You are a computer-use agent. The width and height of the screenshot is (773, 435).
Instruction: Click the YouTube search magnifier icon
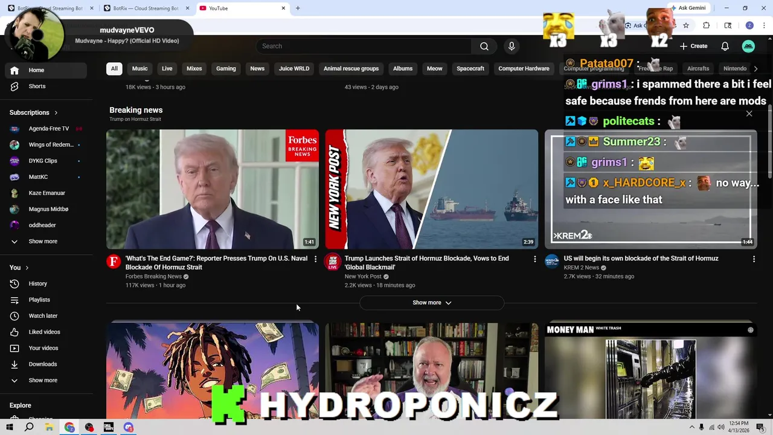484,46
